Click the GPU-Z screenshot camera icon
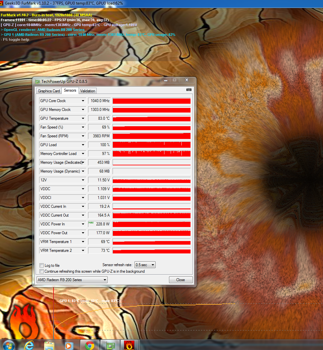The height and width of the screenshot is (350, 323). tap(189, 89)
